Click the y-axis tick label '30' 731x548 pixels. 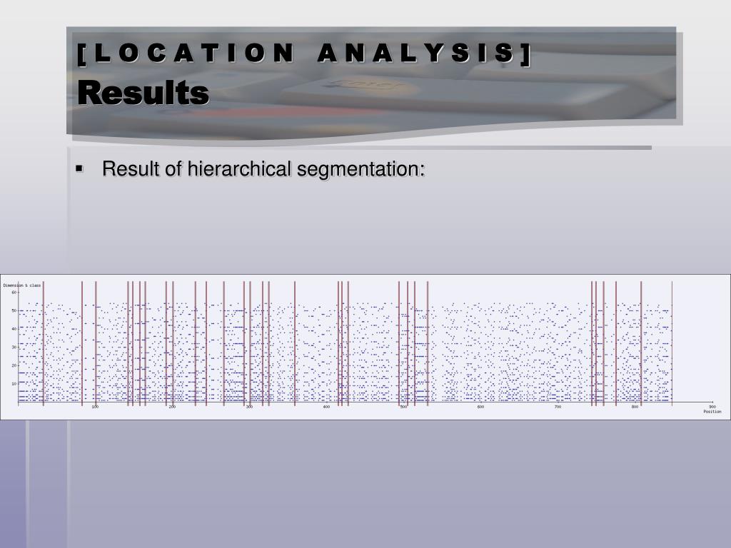click(x=14, y=347)
